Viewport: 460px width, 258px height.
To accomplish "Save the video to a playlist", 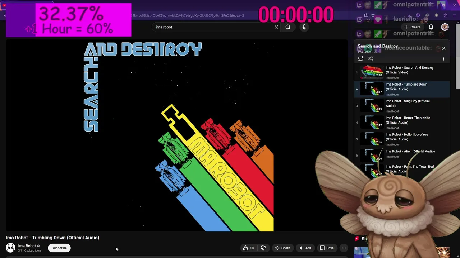I will point(327,248).
